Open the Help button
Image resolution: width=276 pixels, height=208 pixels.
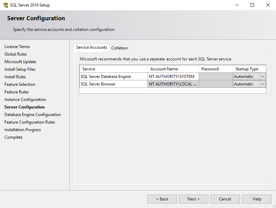(257, 199)
